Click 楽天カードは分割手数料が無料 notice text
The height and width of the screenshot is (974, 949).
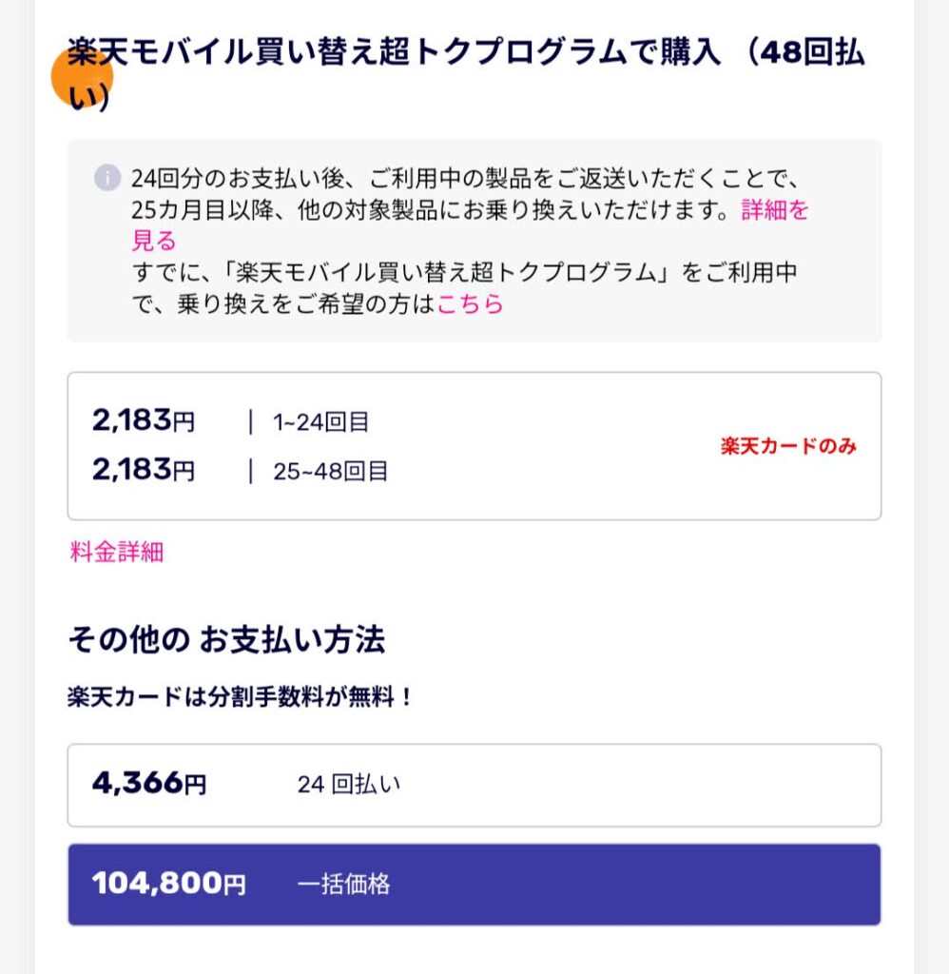(239, 696)
